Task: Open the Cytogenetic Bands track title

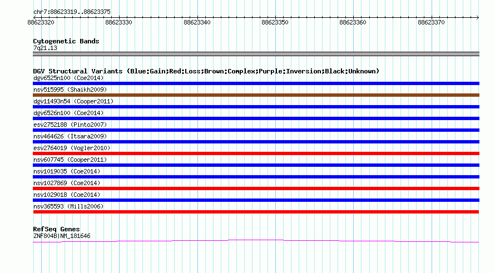Action: (x=66, y=41)
